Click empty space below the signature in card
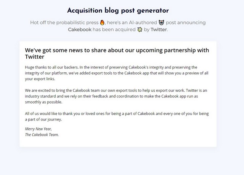The width and height of the screenshot is (244, 175). click(x=118, y=142)
